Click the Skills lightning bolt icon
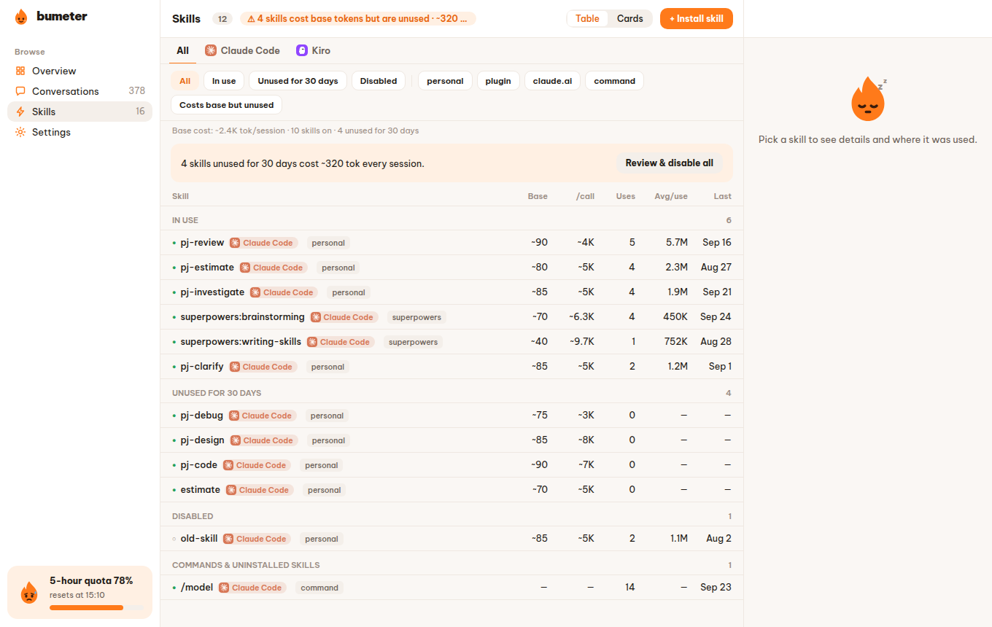The height and width of the screenshot is (627, 992). pos(20,112)
